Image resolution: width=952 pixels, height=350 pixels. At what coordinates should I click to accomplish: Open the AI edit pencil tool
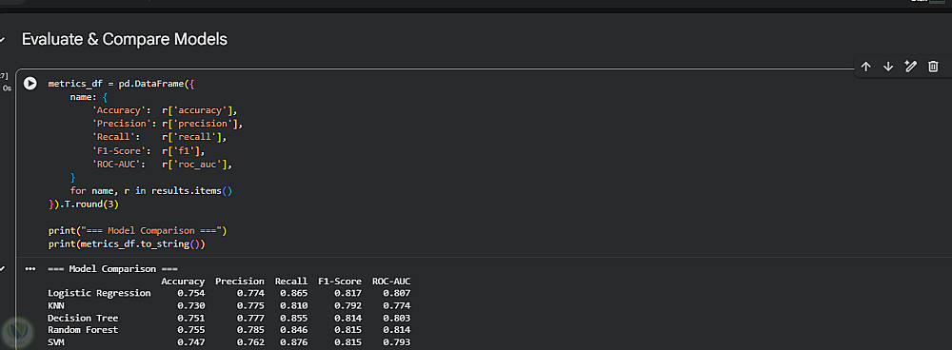tap(911, 67)
